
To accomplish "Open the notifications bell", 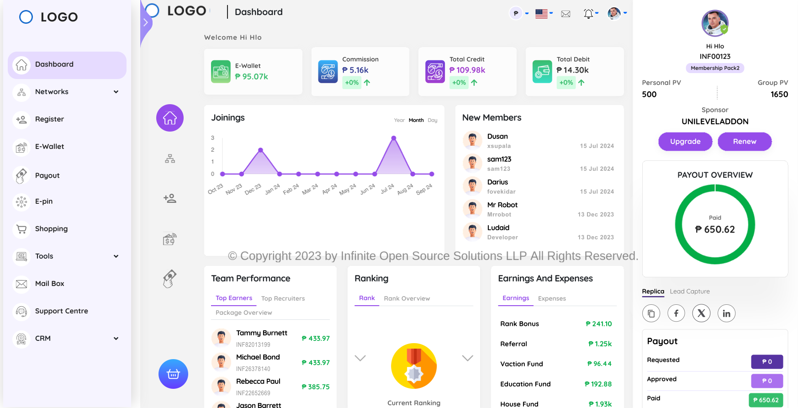I will [x=591, y=14].
